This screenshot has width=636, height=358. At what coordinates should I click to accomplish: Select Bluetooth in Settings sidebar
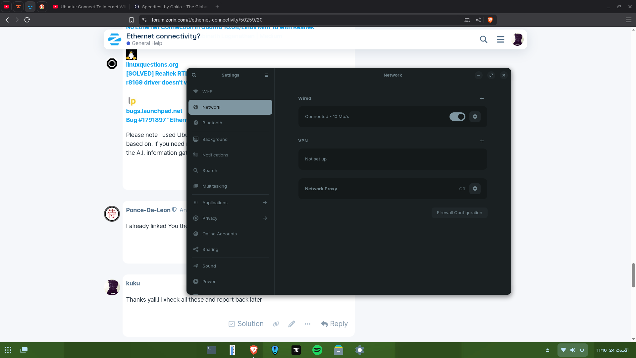[x=212, y=123]
